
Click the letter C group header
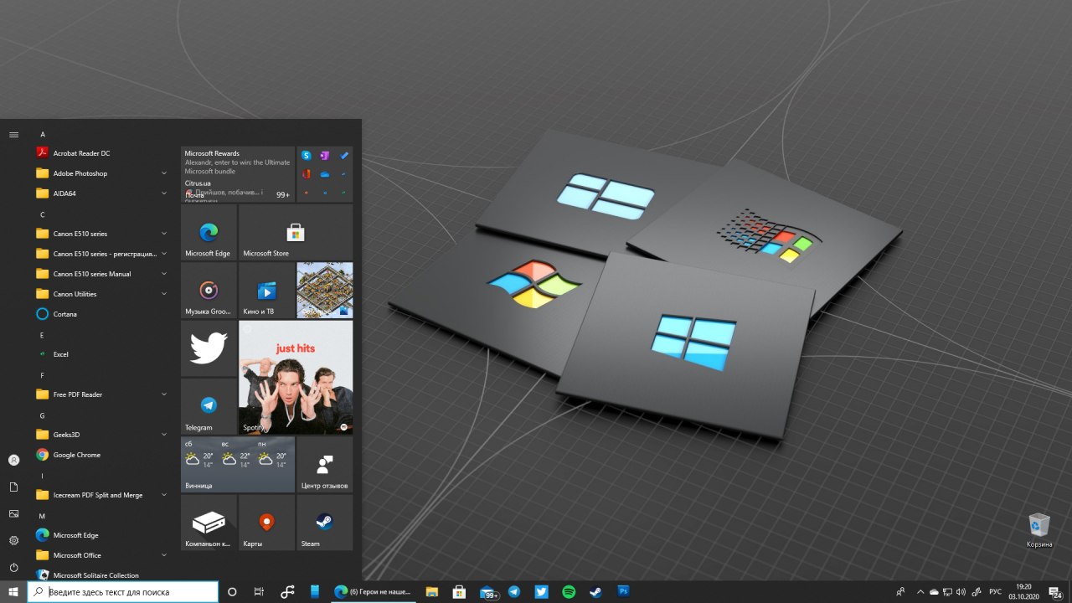pos(43,214)
